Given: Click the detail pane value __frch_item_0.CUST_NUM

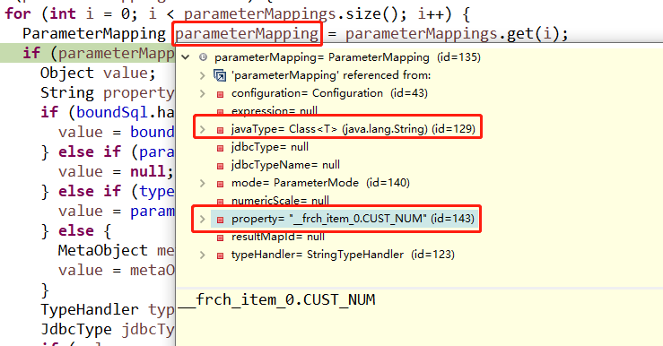Looking at the screenshot, I should pyautogui.click(x=276, y=299).
